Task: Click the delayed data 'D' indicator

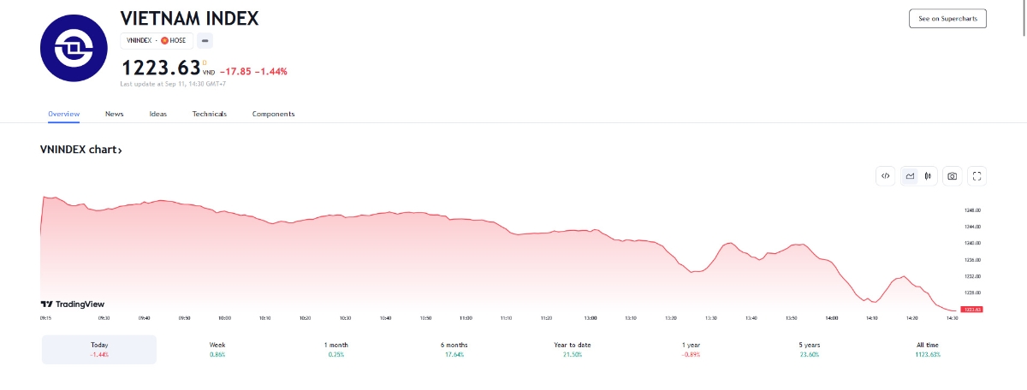Action: click(x=205, y=62)
